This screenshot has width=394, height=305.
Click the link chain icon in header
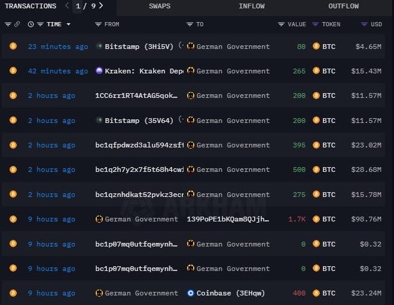[x=17, y=24]
